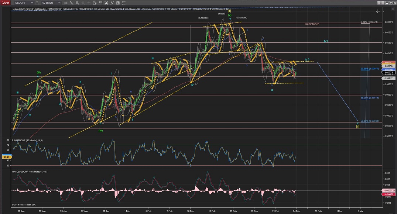
Task: Click the zoom out magnifier icon
Action: point(83,3)
